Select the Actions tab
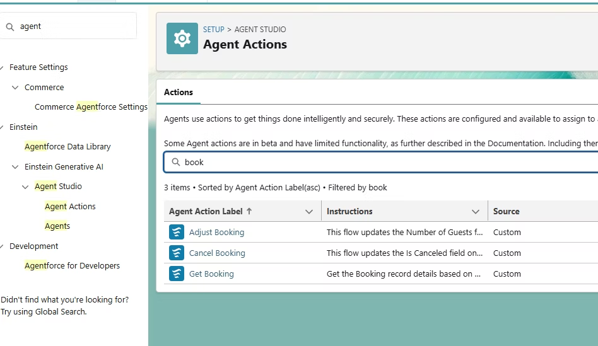Image resolution: width=598 pixels, height=346 pixels. [179, 92]
